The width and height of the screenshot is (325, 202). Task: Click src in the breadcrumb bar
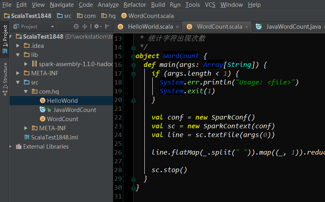(x=64, y=16)
